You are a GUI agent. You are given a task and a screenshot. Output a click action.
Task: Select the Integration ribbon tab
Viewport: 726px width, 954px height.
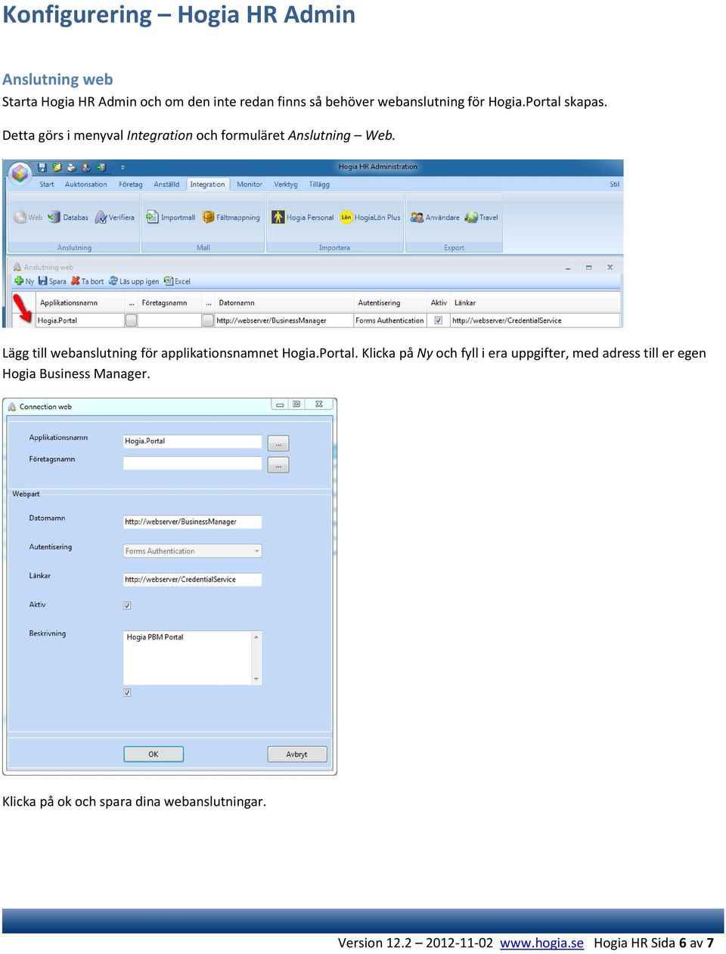coord(207,184)
